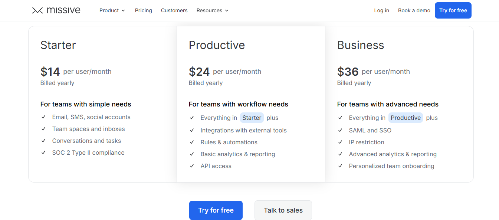
Task: Expand the Product navigation dropdown
Action: pos(109,10)
